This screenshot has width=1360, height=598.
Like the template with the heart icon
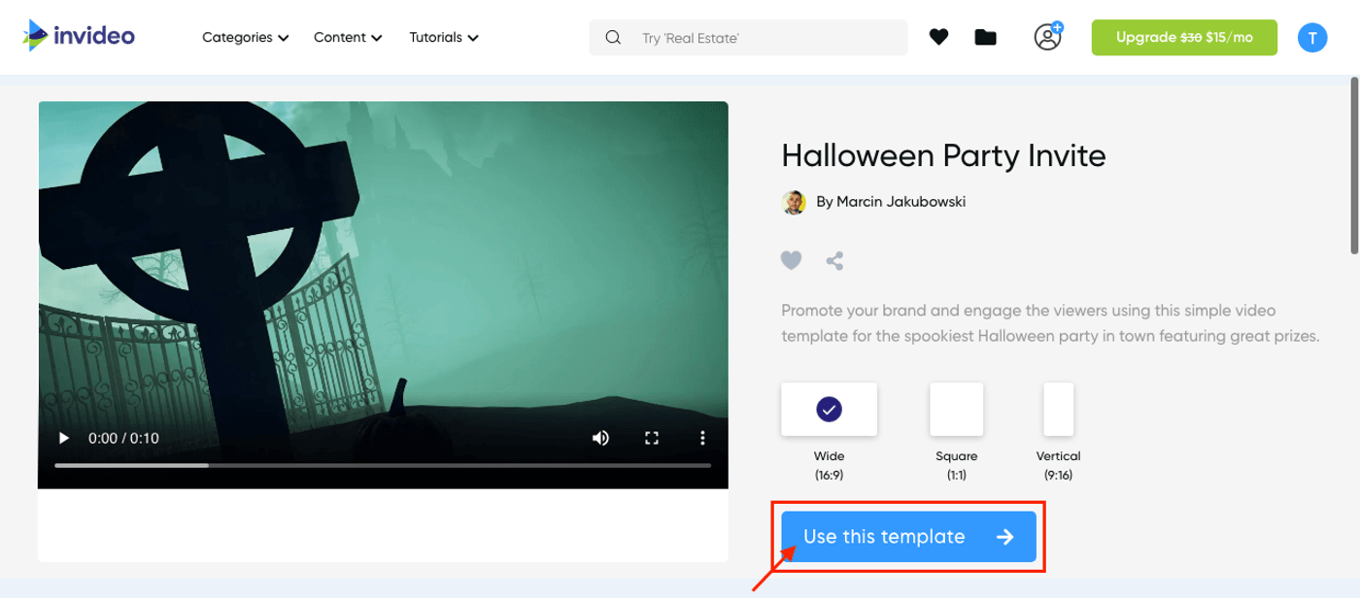coord(791,260)
